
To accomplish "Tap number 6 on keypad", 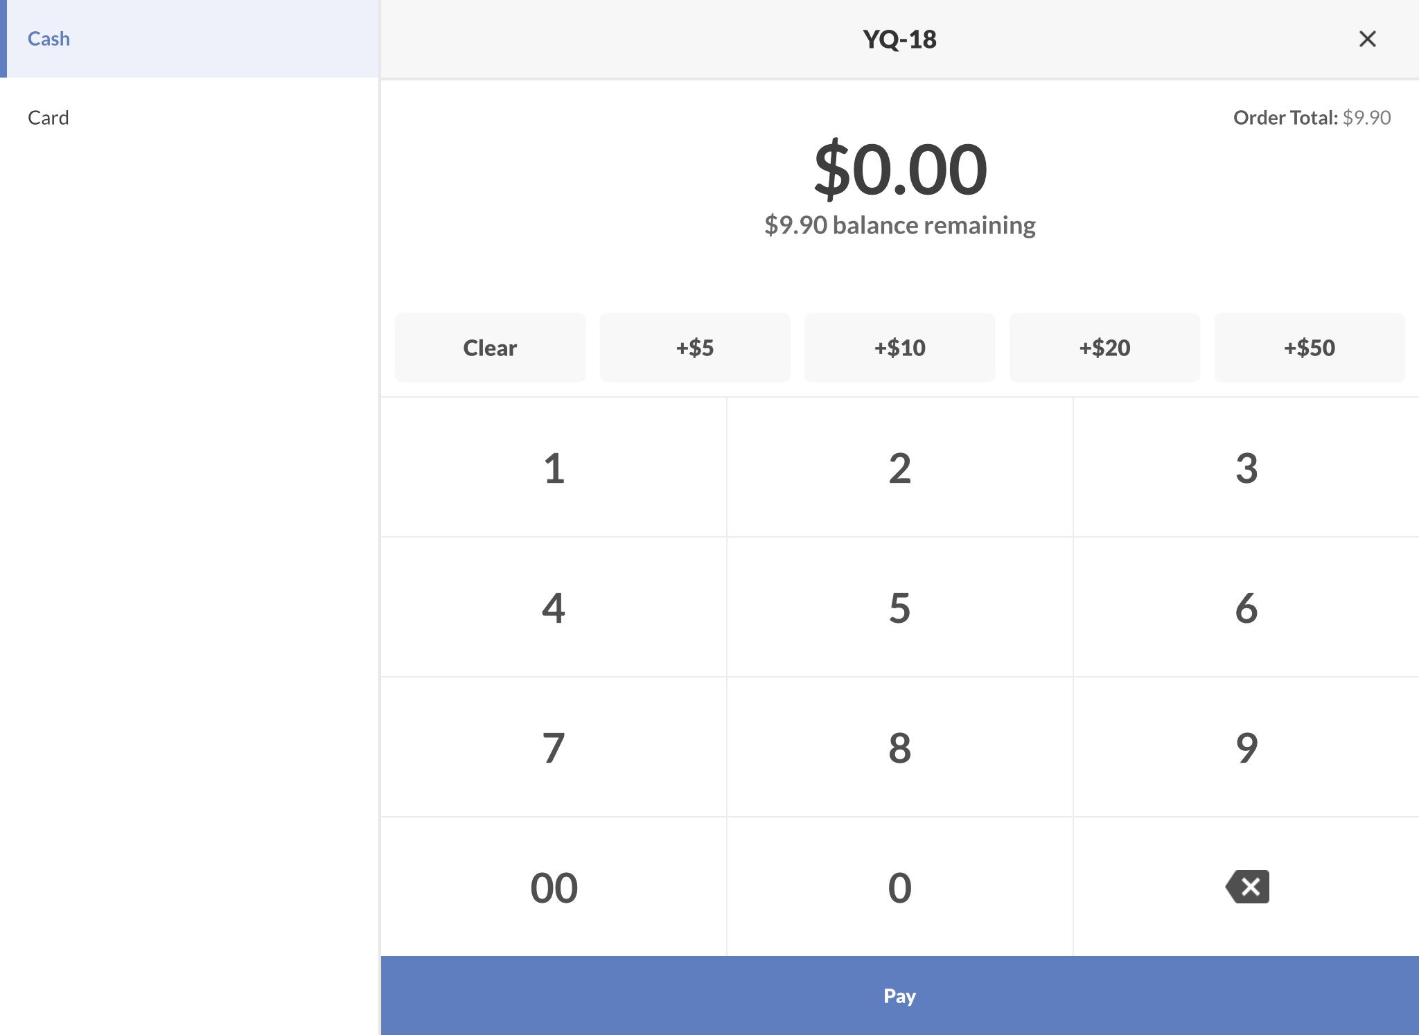I will pyautogui.click(x=1246, y=608).
